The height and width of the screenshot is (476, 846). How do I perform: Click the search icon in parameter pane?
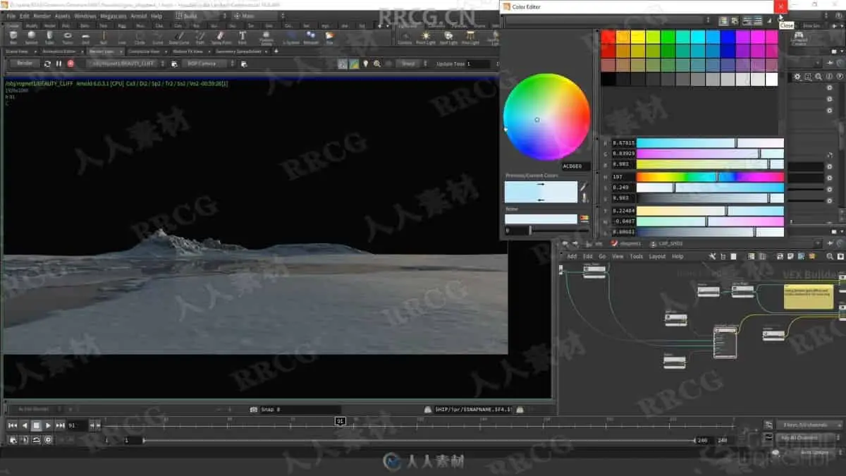coord(818,76)
